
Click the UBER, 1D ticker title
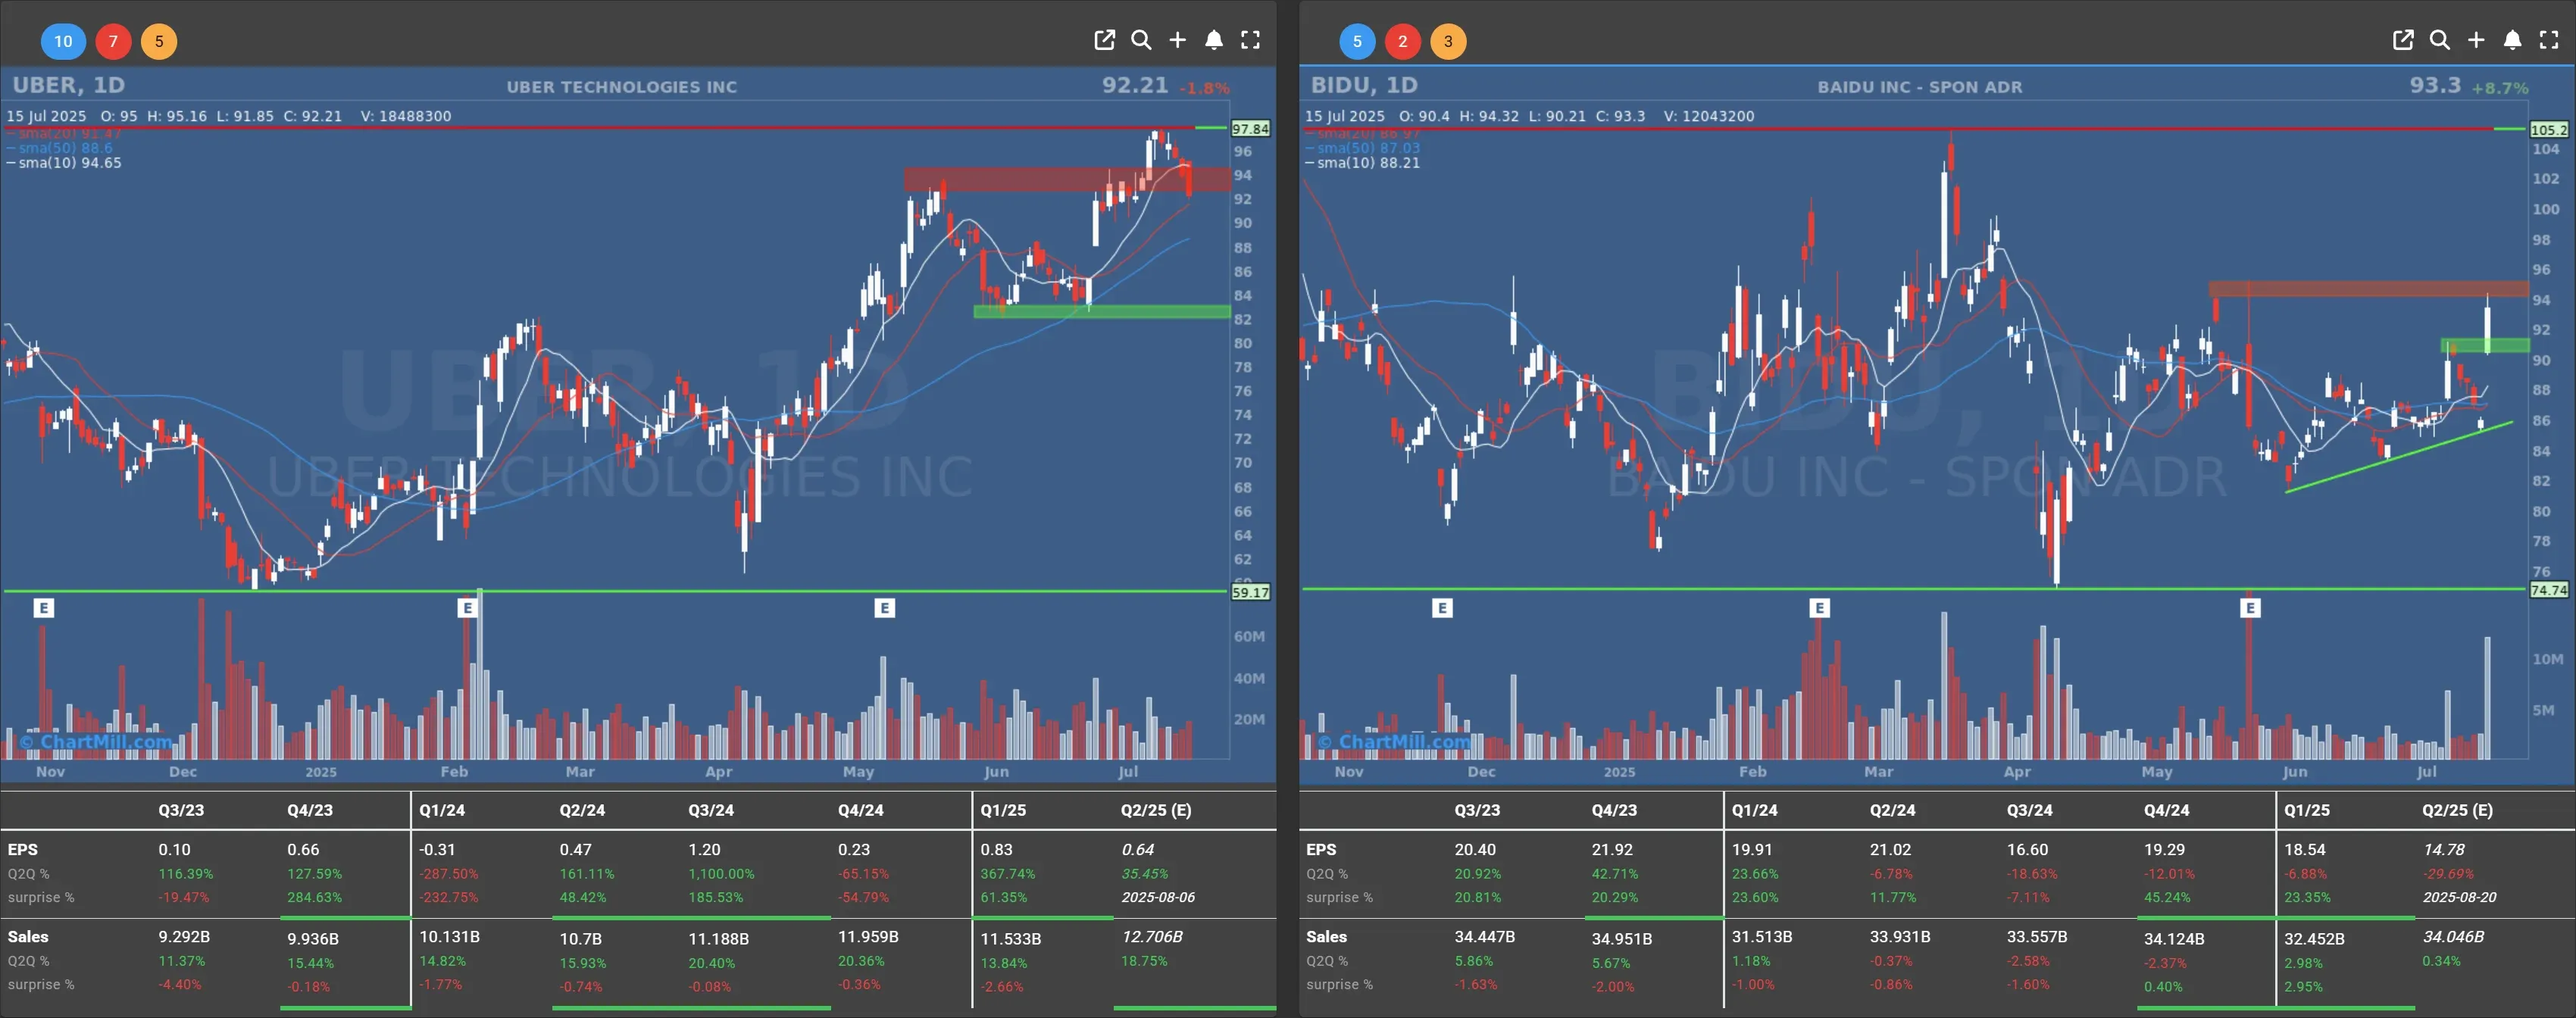(69, 85)
